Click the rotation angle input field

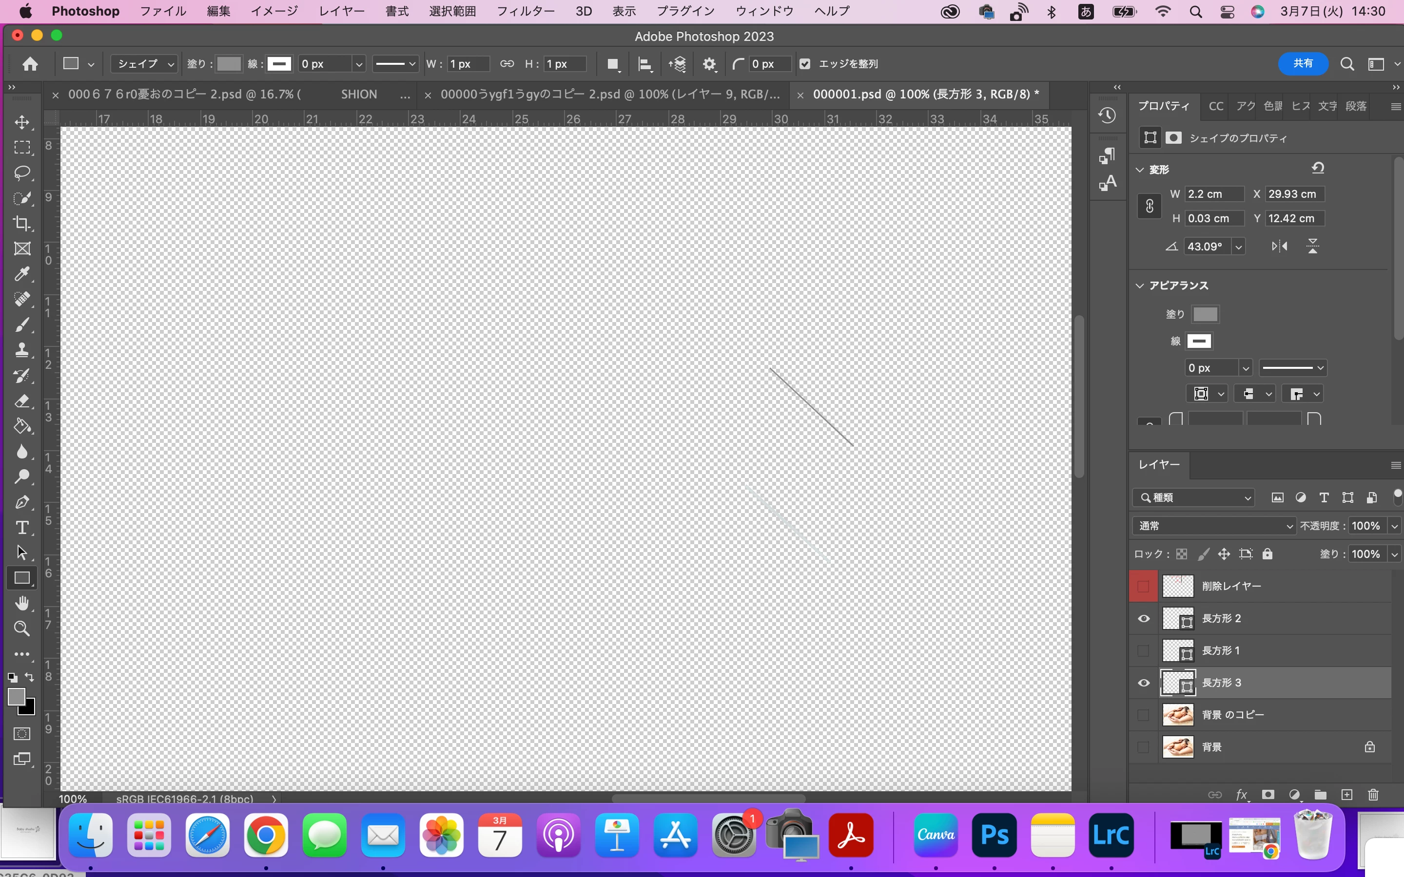pos(1206,247)
